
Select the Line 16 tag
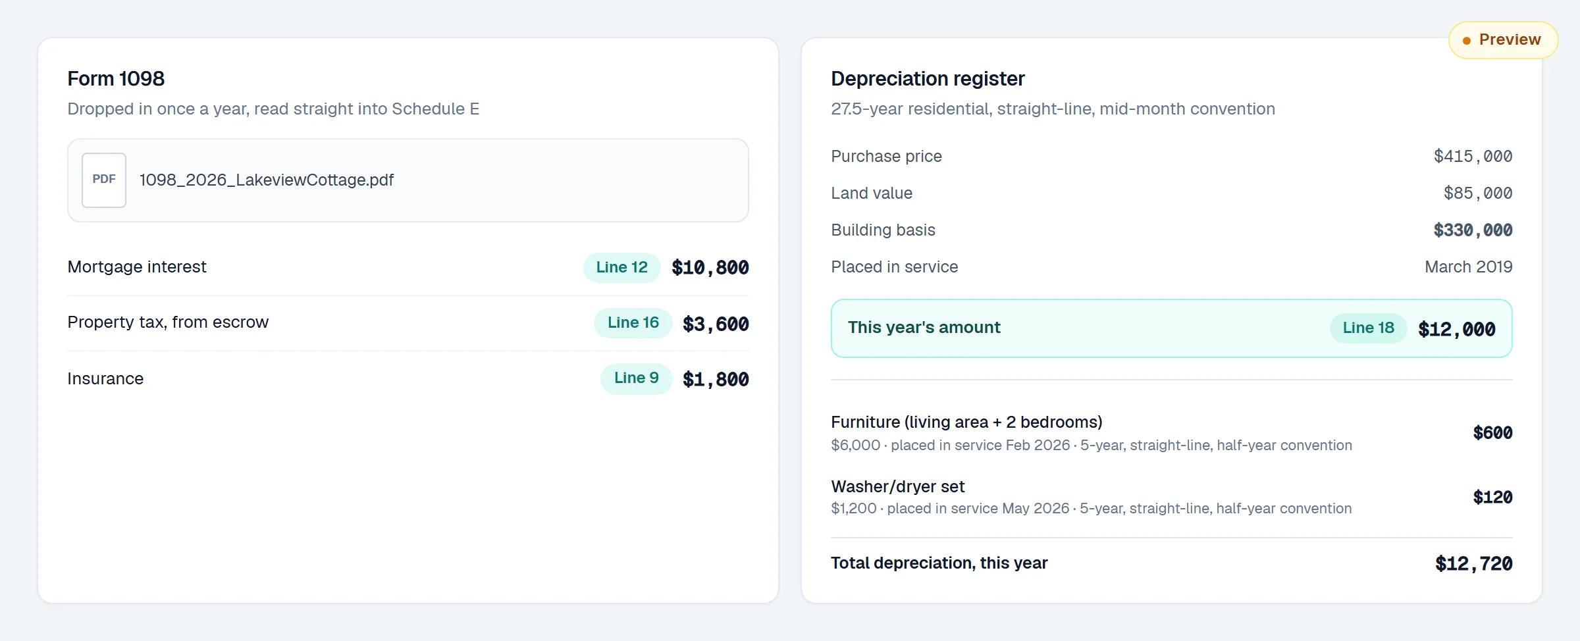coord(633,323)
